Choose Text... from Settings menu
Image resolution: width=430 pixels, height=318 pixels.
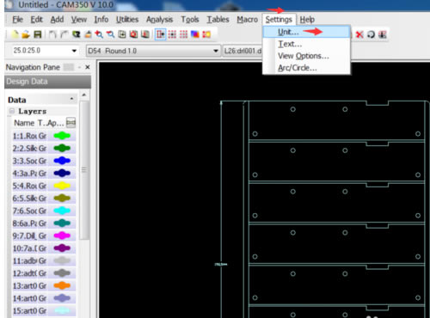click(x=307, y=44)
